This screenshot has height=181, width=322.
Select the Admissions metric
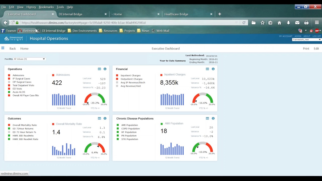(18, 75)
